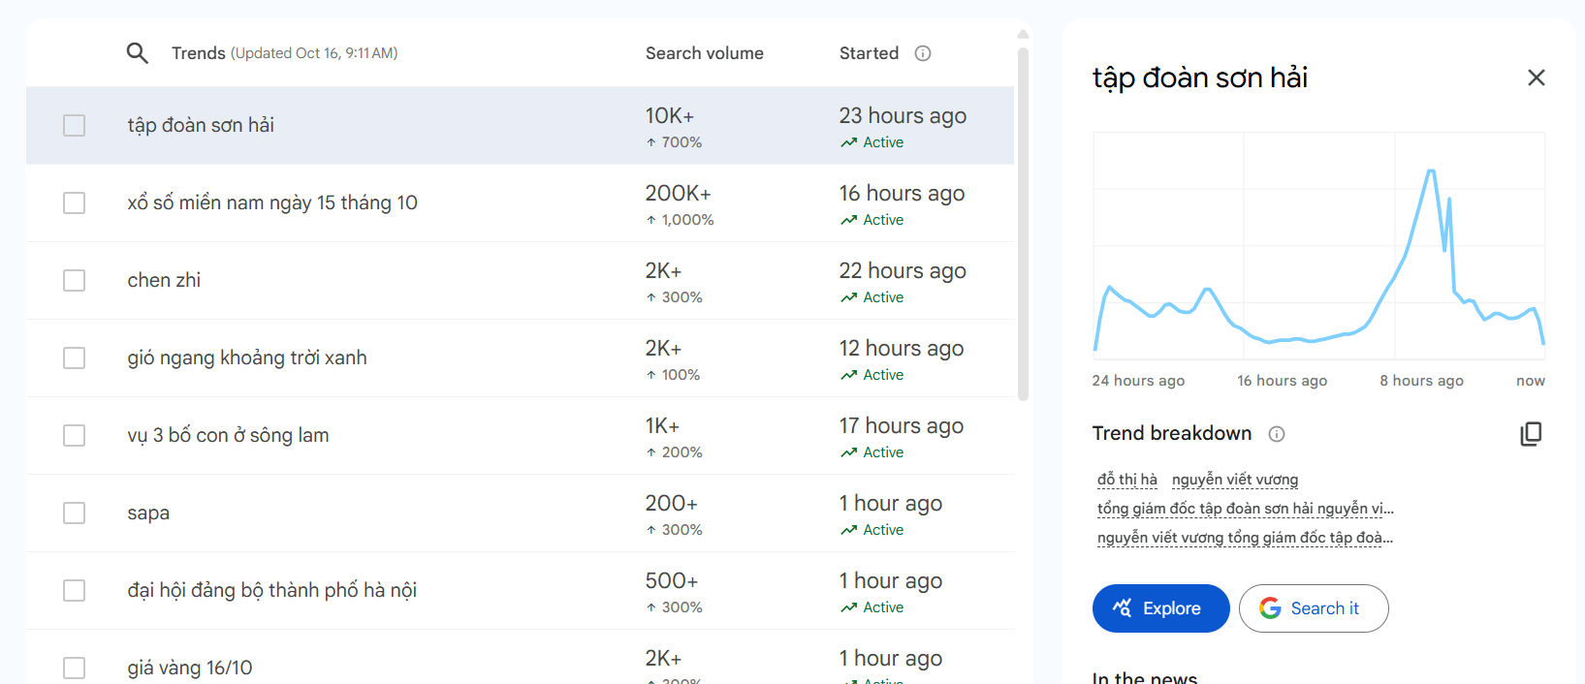Click the trends list vertical scrollbar
The image size is (1585, 684).
pos(1023,223)
